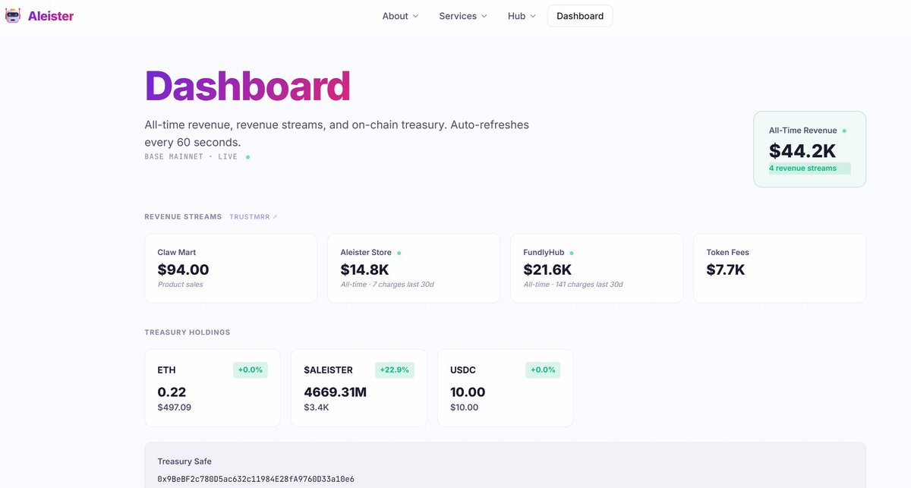Viewport: 911px width, 488px height.
Task: Click the REVENUE STREAMS section label
Action: point(183,217)
